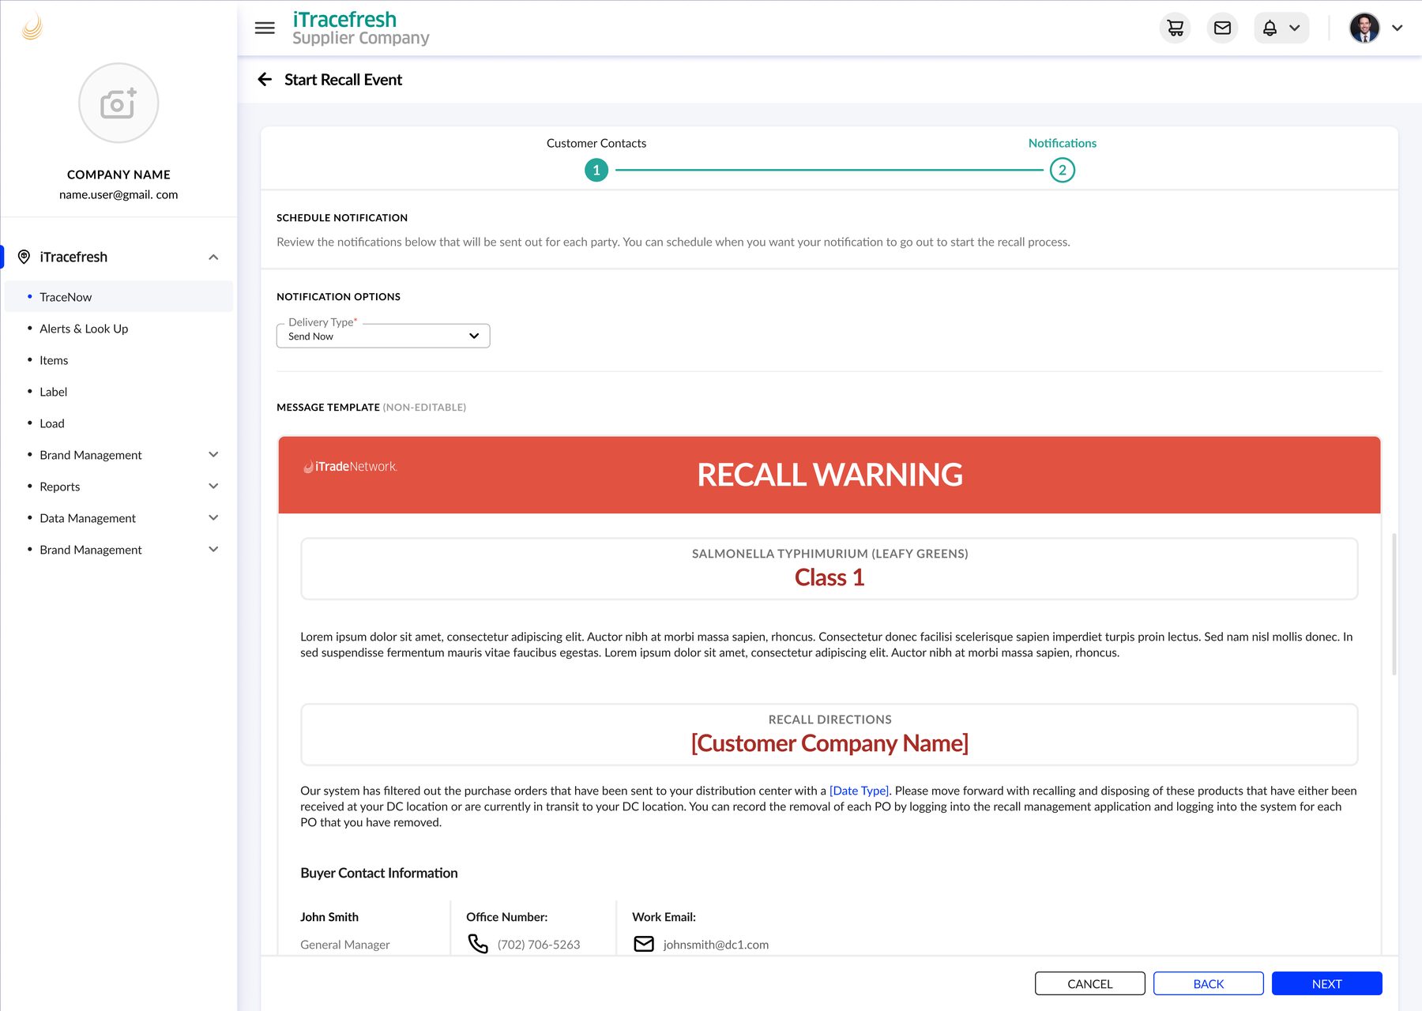Click the iTracefresh location pin icon
Image resolution: width=1422 pixels, height=1011 pixels.
point(24,257)
